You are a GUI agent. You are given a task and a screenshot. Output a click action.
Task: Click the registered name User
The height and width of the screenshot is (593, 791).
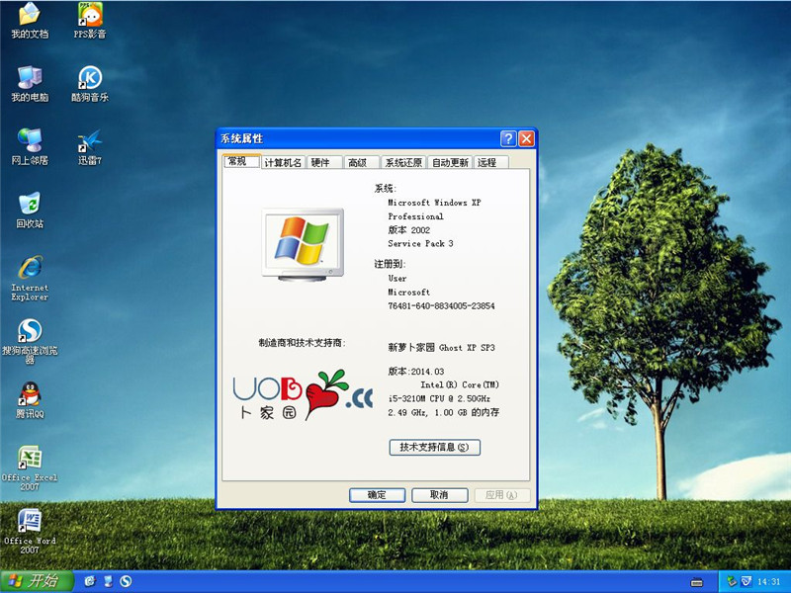point(397,279)
